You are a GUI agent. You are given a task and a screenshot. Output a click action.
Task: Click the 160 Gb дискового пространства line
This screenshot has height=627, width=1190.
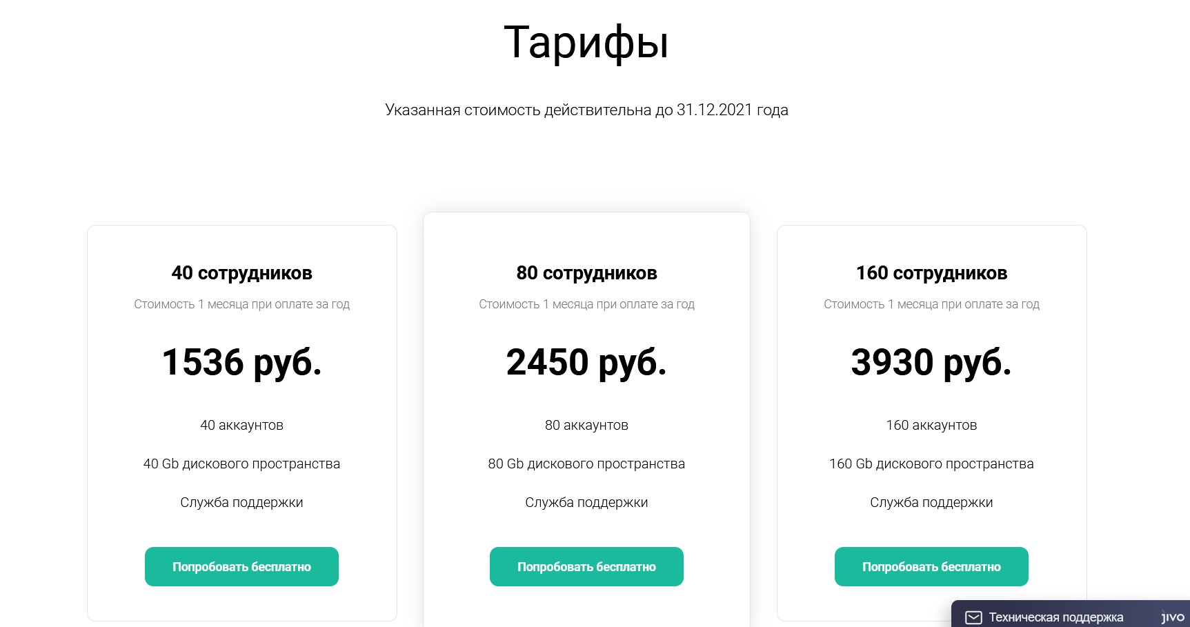pyautogui.click(x=931, y=464)
